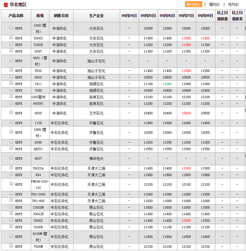Click the 华北地区 section title
246x251 pixels.
18,5
